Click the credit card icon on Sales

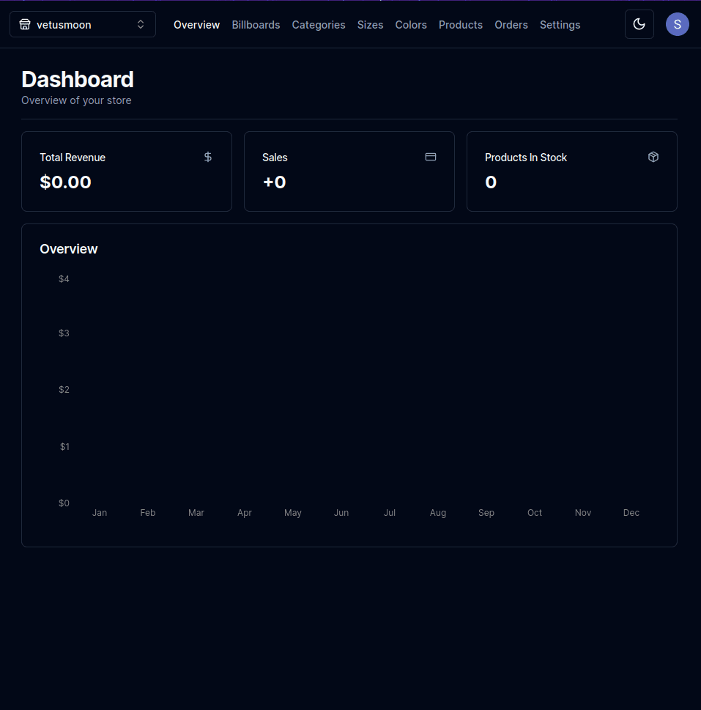click(x=431, y=157)
